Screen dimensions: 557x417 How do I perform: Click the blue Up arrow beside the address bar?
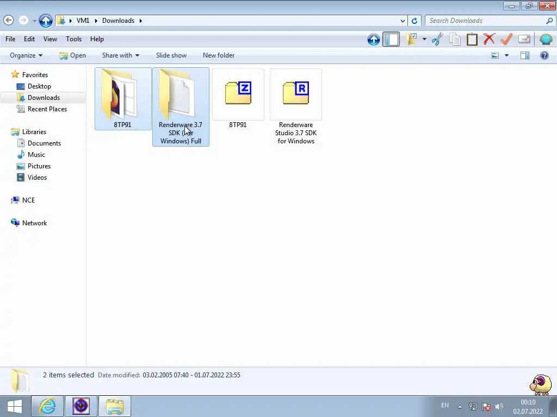46,21
